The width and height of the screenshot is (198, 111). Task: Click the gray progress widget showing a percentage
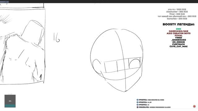tap(10, 101)
